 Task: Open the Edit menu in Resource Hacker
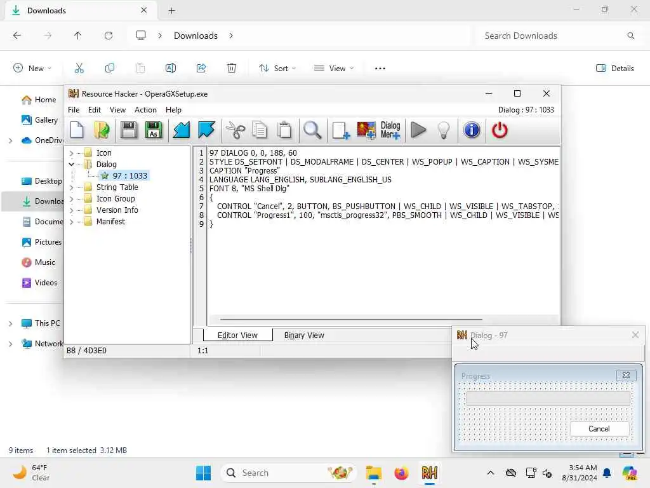click(94, 110)
